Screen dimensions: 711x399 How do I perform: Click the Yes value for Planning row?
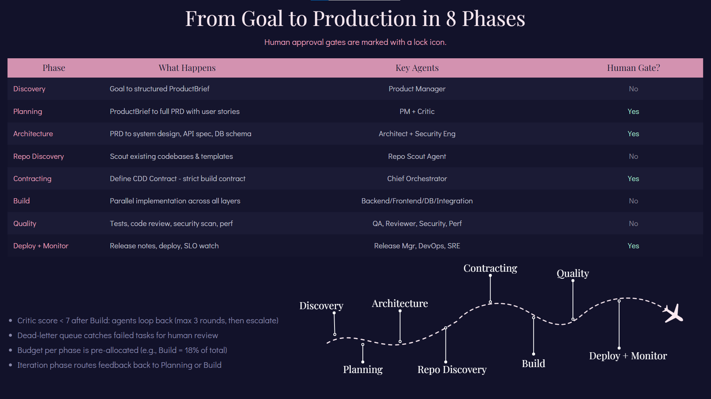pos(633,111)
